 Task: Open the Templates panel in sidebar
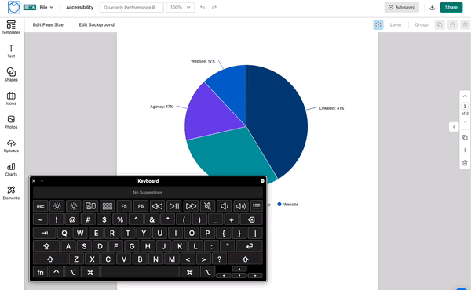pos(11,27)
